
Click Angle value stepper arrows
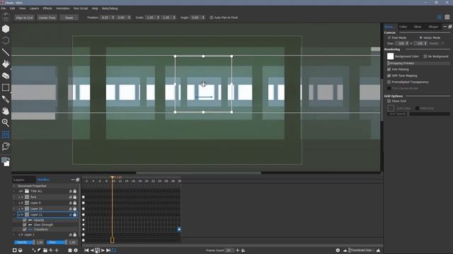pyautogui.click(x=203, y=18)
